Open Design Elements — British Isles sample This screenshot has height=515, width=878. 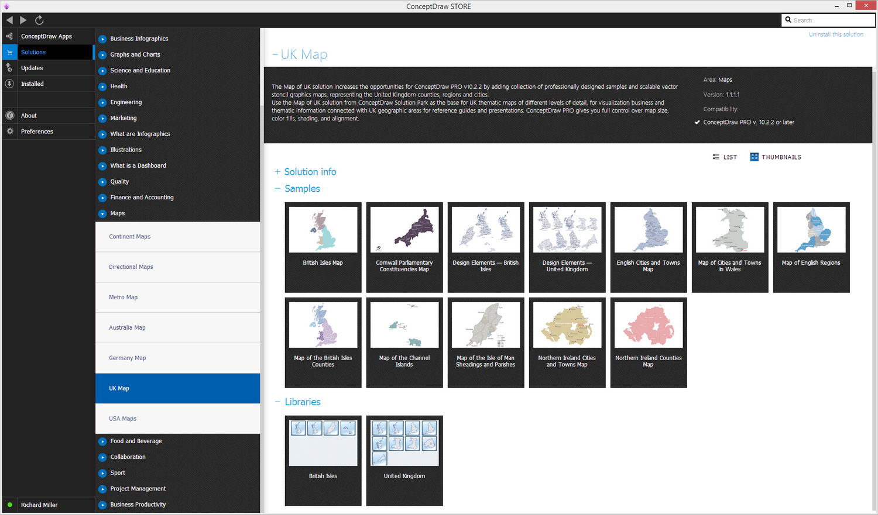(486, 247)
